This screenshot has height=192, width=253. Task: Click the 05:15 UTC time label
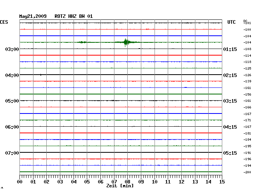tap(230, 153)
